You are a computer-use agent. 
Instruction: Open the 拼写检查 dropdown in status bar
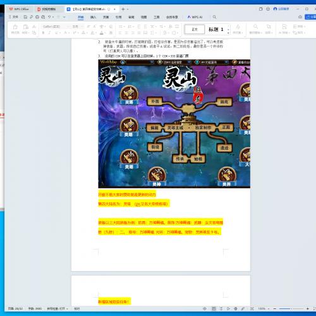58,308
